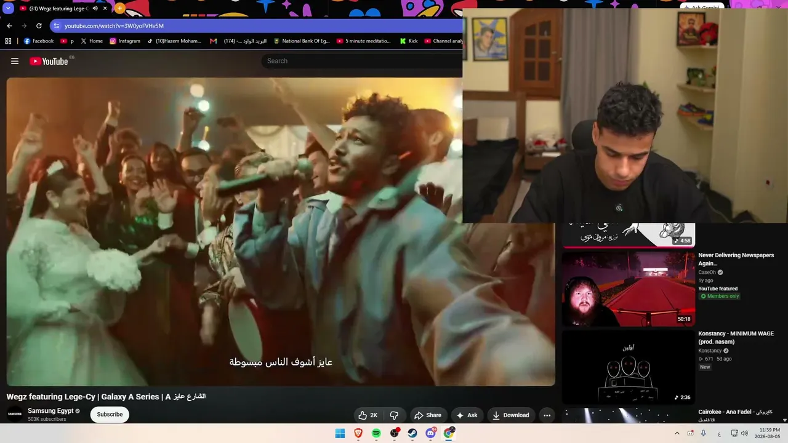Open Konstancy - MINIMUM WAGE video title
Screen dimensions: 788x443
[x=736, y=338]
